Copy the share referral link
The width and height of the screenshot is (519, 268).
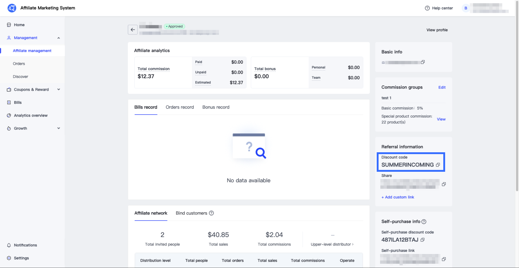tap(444, 184)
